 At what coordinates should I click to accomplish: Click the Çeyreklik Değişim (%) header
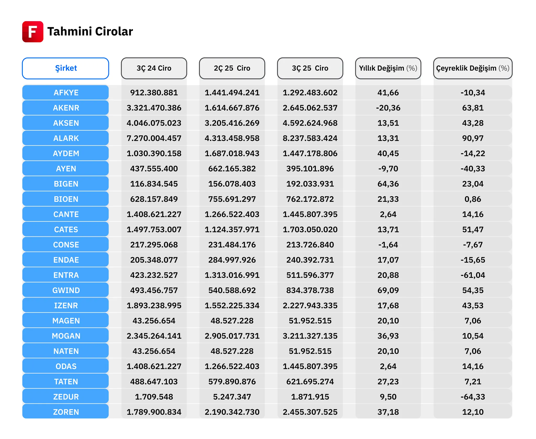click(472, 68)
